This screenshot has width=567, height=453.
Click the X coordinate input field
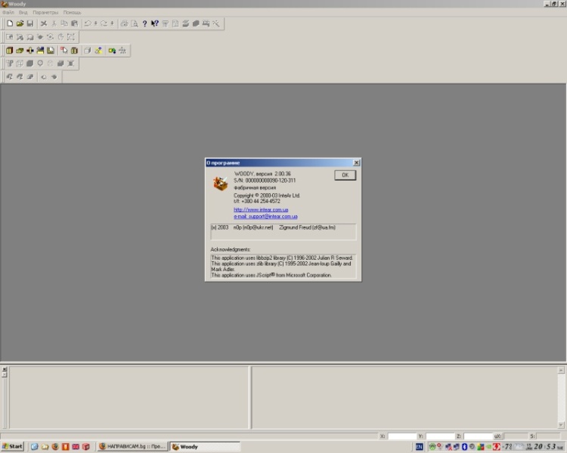coord(402,436)
